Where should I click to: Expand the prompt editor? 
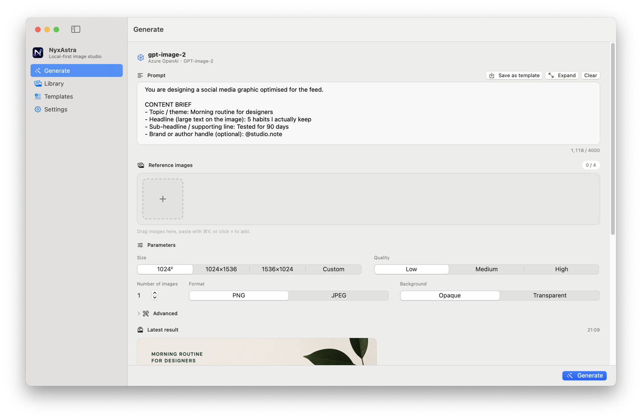[x=562, y=75]
